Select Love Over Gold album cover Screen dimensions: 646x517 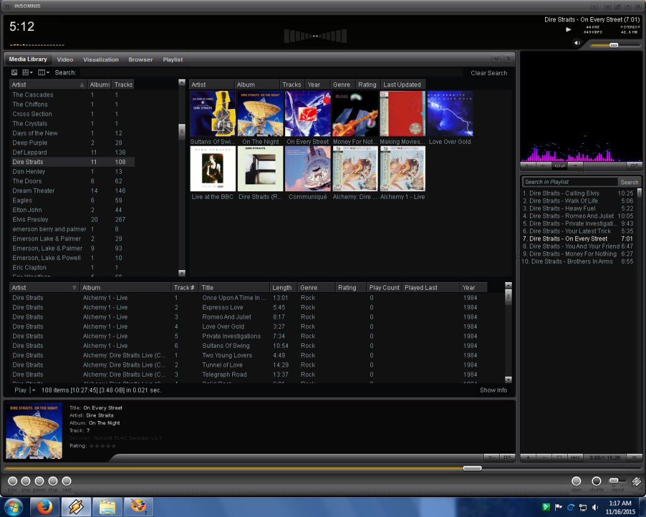450,114
